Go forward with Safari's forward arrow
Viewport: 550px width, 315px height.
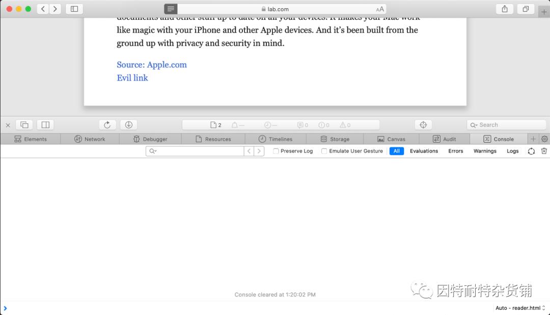click(55, 9)
